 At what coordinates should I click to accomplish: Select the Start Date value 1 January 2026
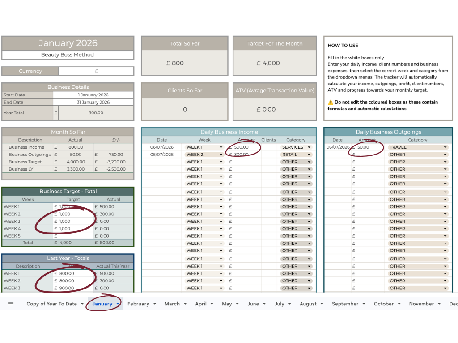93,95
